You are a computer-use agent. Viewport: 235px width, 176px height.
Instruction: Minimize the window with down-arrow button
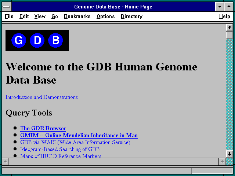coord(220,7)
